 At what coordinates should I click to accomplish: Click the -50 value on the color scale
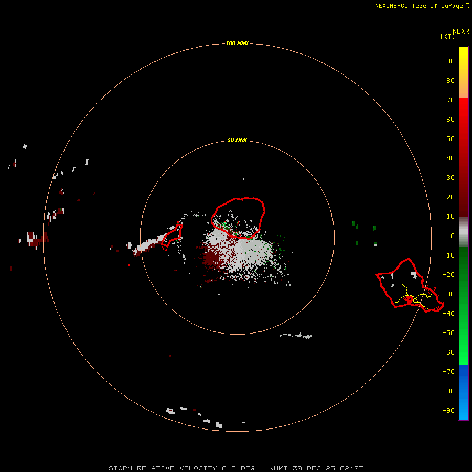click(448, 333)
